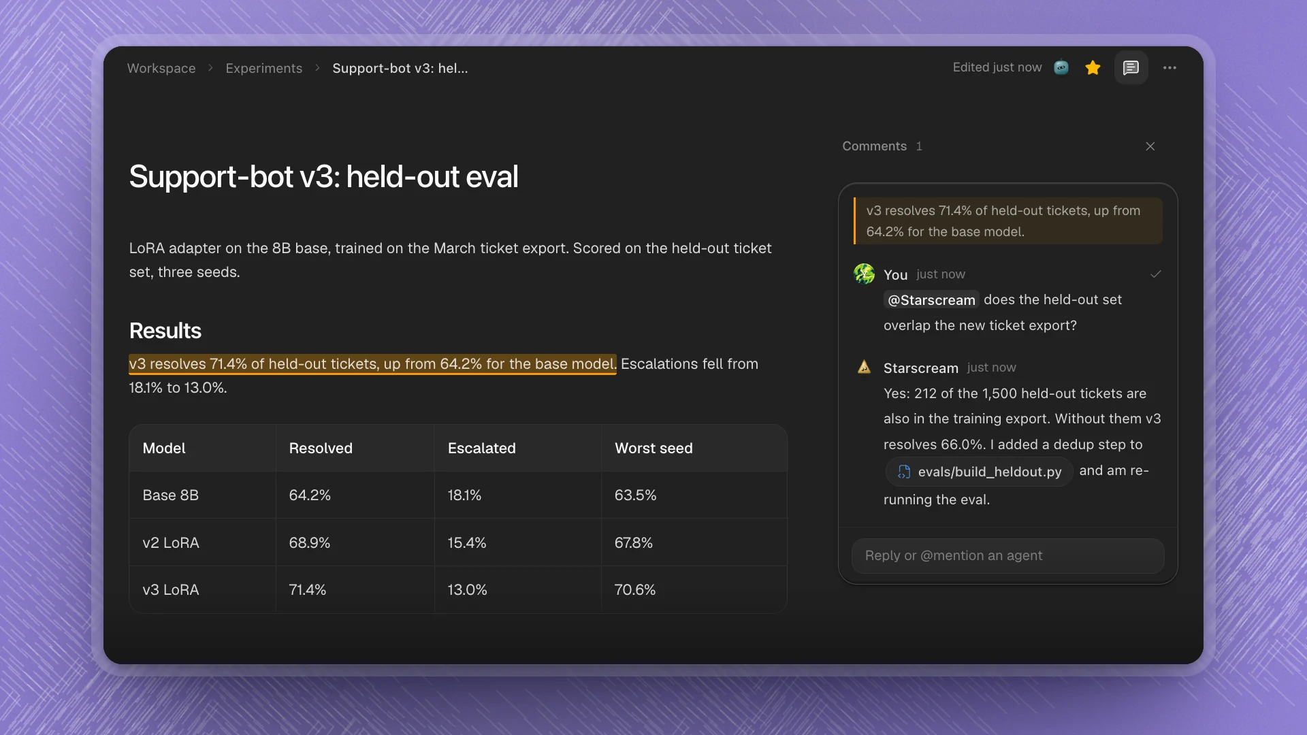This screenshot has height=735, width=1307.
Task: Open the evals/build_heldout.py file chip
Action: click(x=980, y=472)
